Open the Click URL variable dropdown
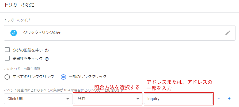The width and height of the screenshot is (239, 107). coord(37,99)
